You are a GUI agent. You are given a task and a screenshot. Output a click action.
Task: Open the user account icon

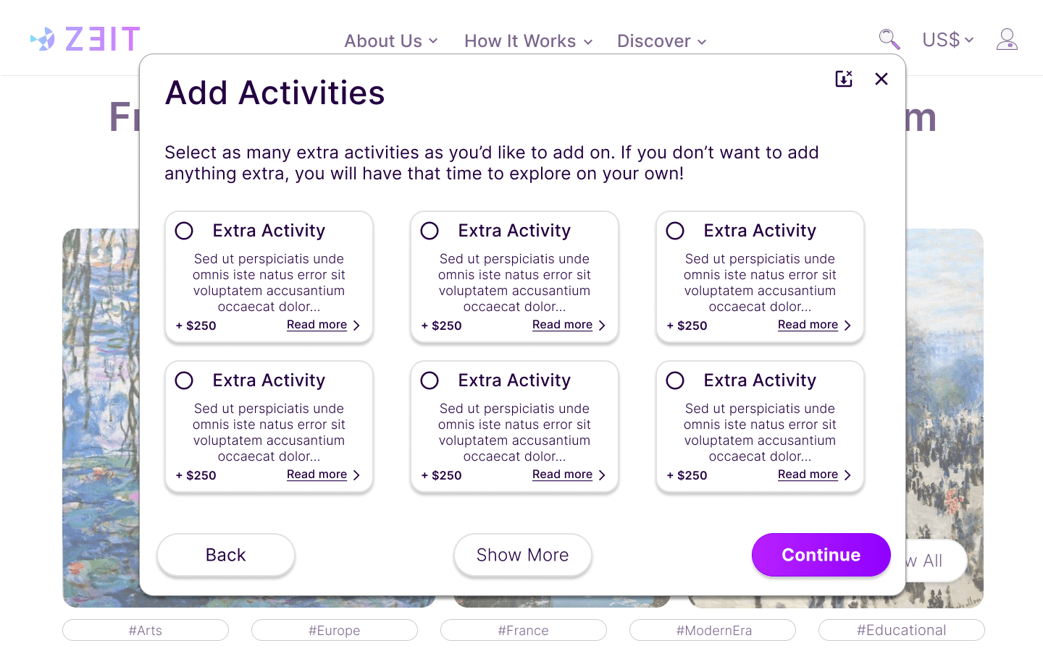tap(1007, 40)
